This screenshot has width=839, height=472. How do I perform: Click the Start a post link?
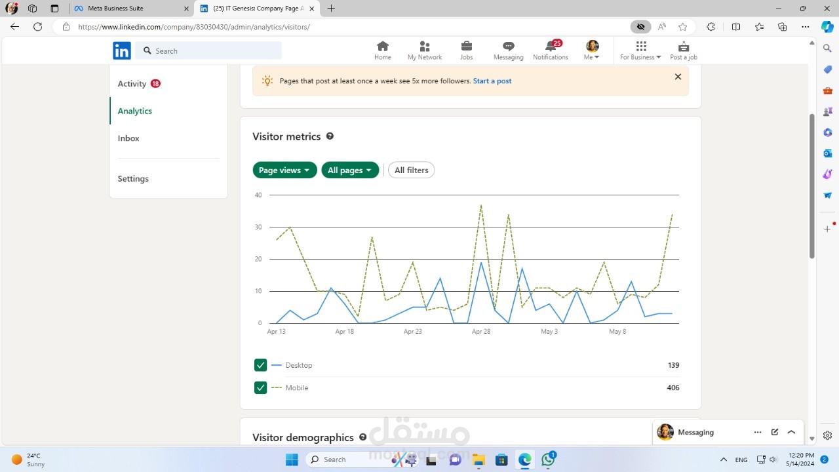[492, 81]
